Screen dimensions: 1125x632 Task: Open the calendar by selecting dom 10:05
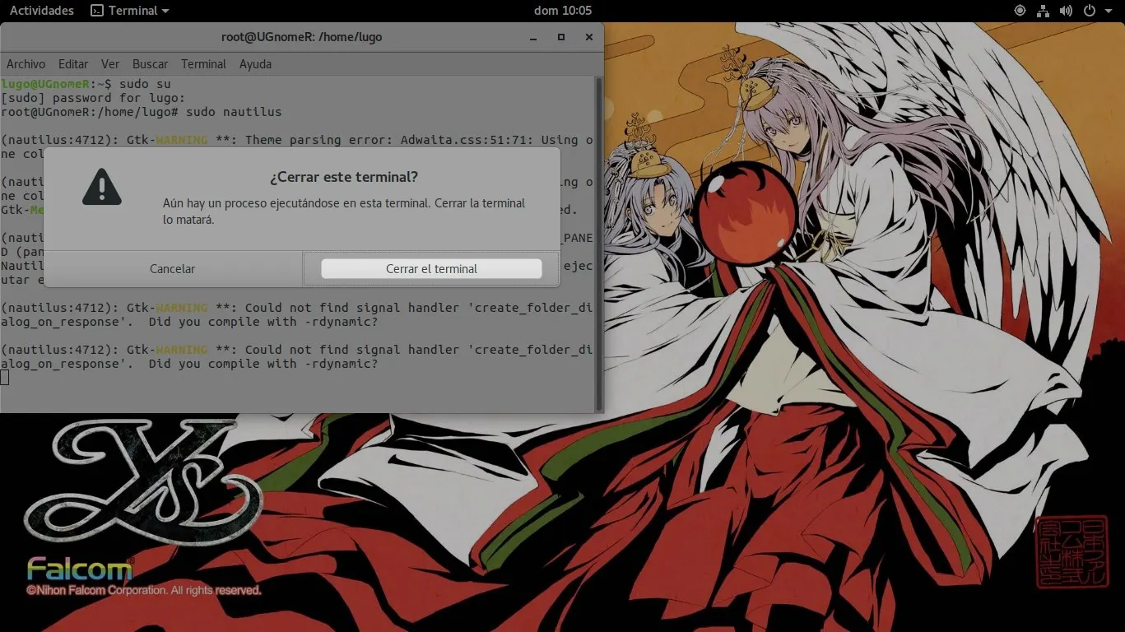pos(562,11)
